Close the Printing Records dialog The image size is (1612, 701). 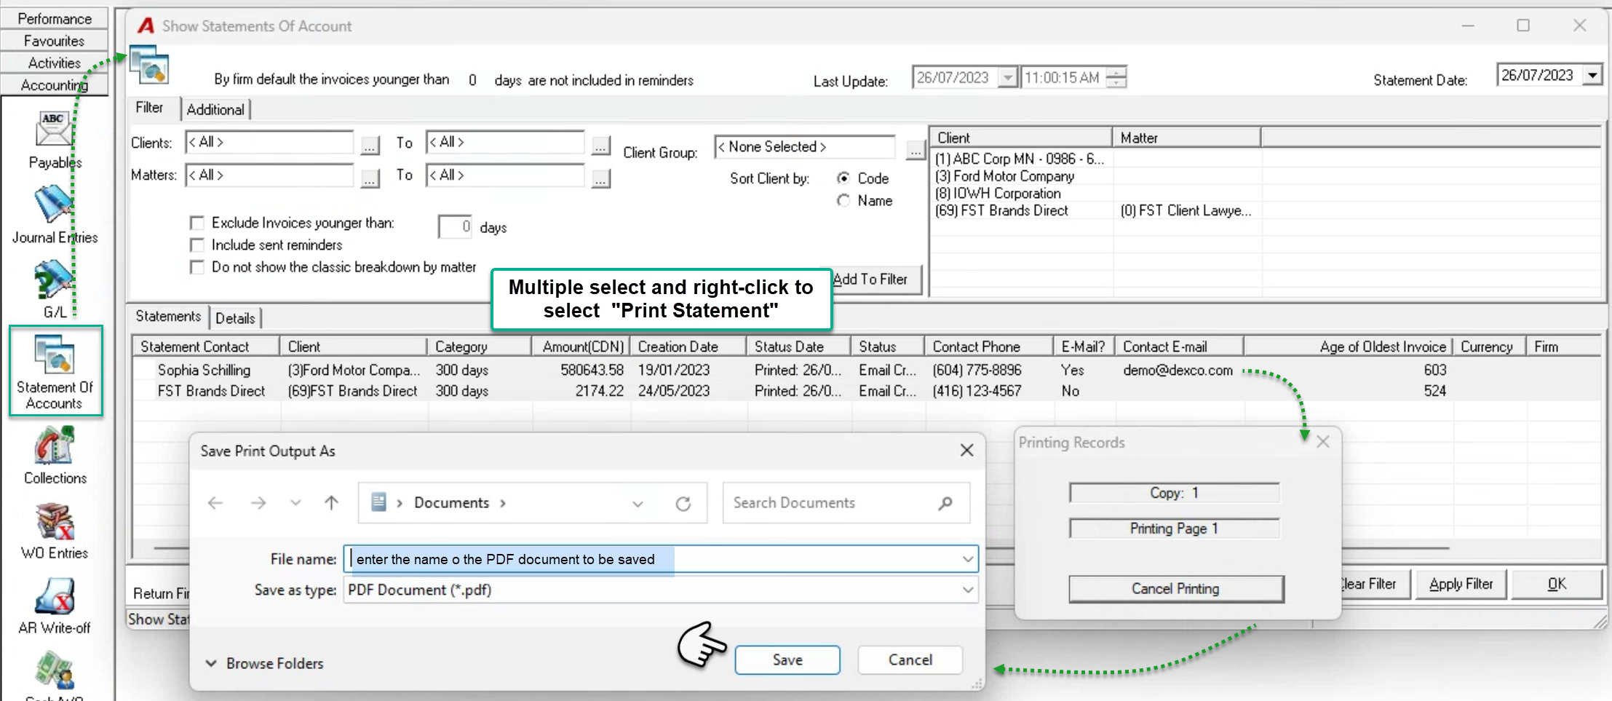pyautogui.click(x=1323, y=442)
